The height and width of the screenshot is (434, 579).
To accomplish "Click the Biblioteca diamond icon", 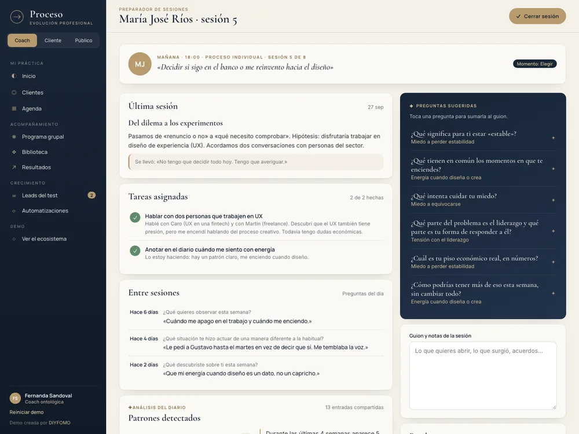I will point(14,152).
